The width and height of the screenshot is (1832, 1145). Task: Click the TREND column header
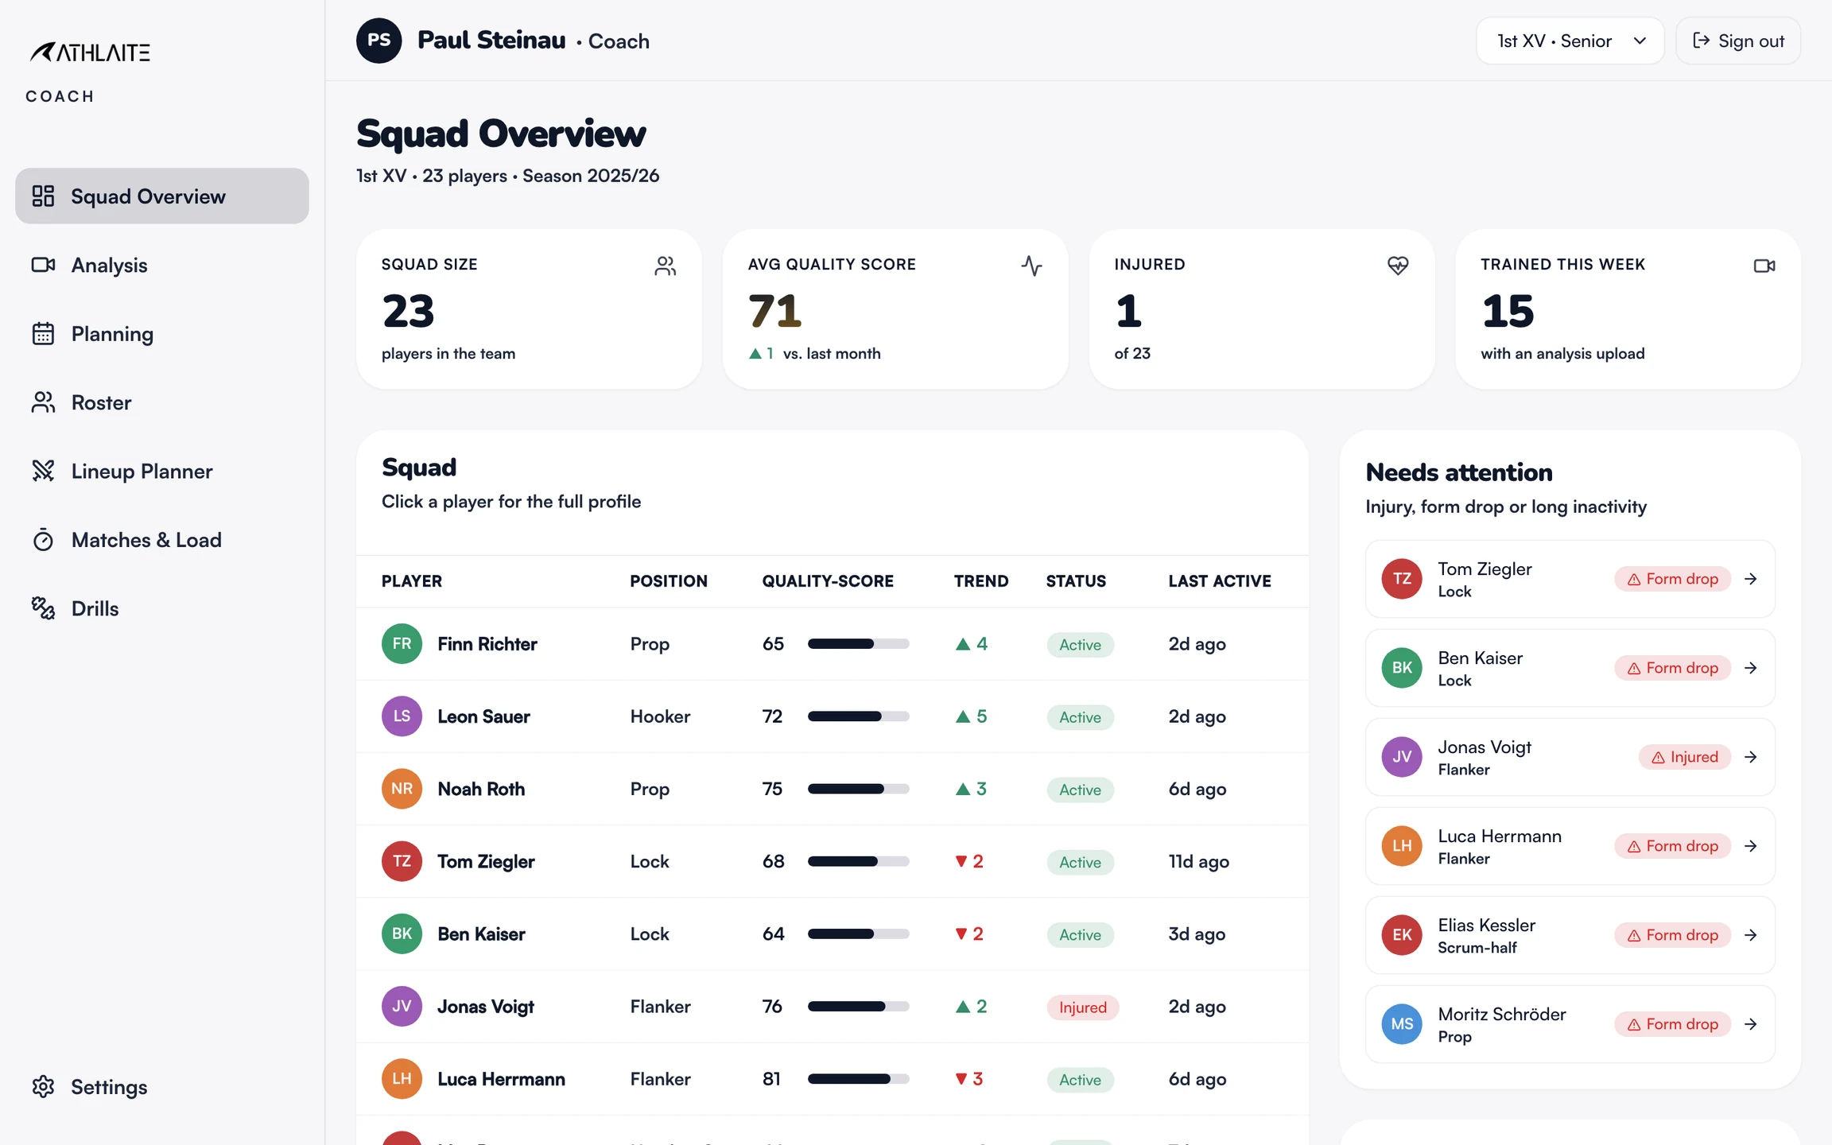click(981, 581)
